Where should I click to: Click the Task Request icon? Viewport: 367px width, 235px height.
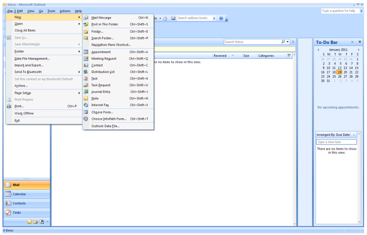tap(86, 85)
